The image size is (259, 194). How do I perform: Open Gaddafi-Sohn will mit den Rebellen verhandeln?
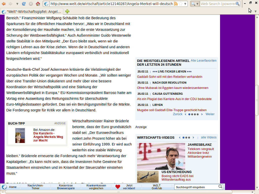(x=170, y=77)
